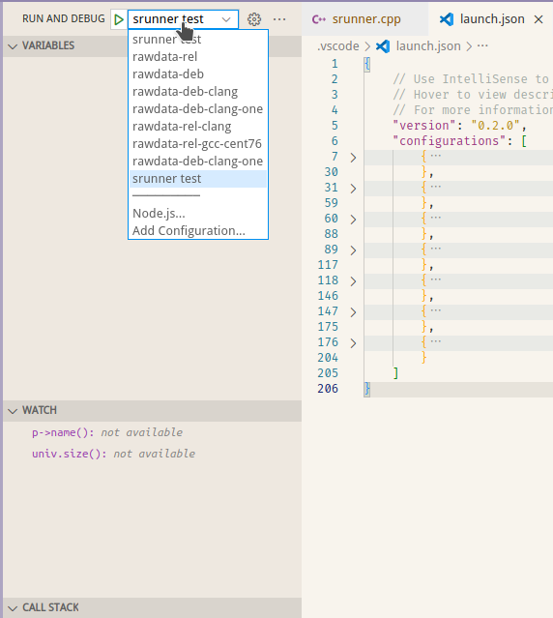Start debugging with the green play icon
This screenshot has width=553, height=618.
(x=119, y=19)
